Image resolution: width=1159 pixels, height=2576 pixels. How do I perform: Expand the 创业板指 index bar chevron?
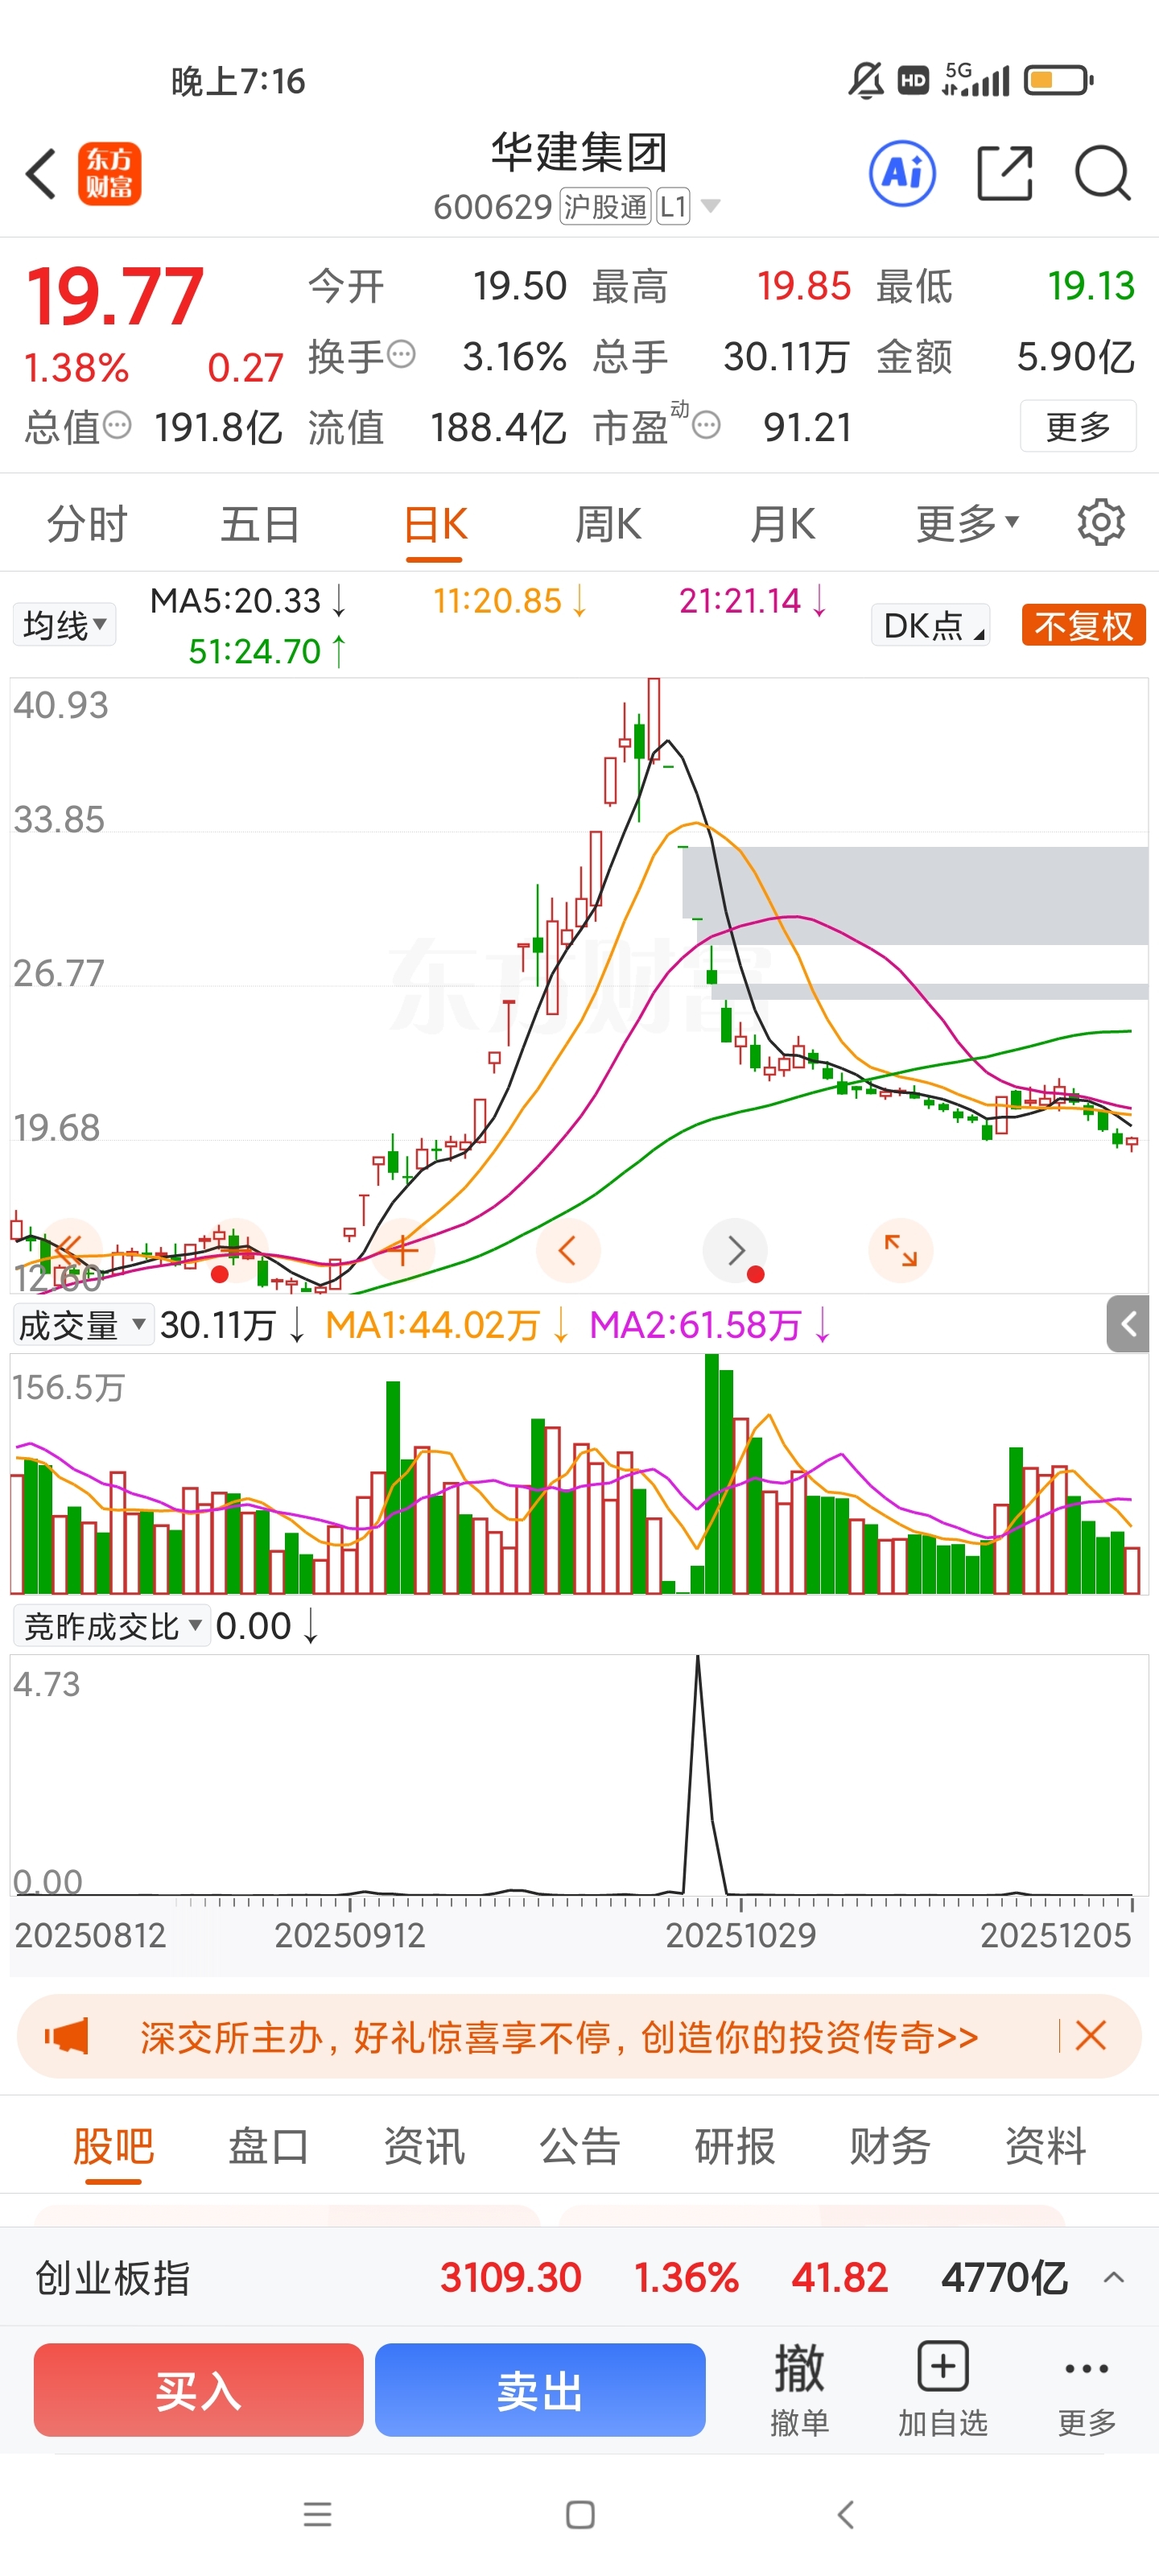[x=1113, y=2278]
